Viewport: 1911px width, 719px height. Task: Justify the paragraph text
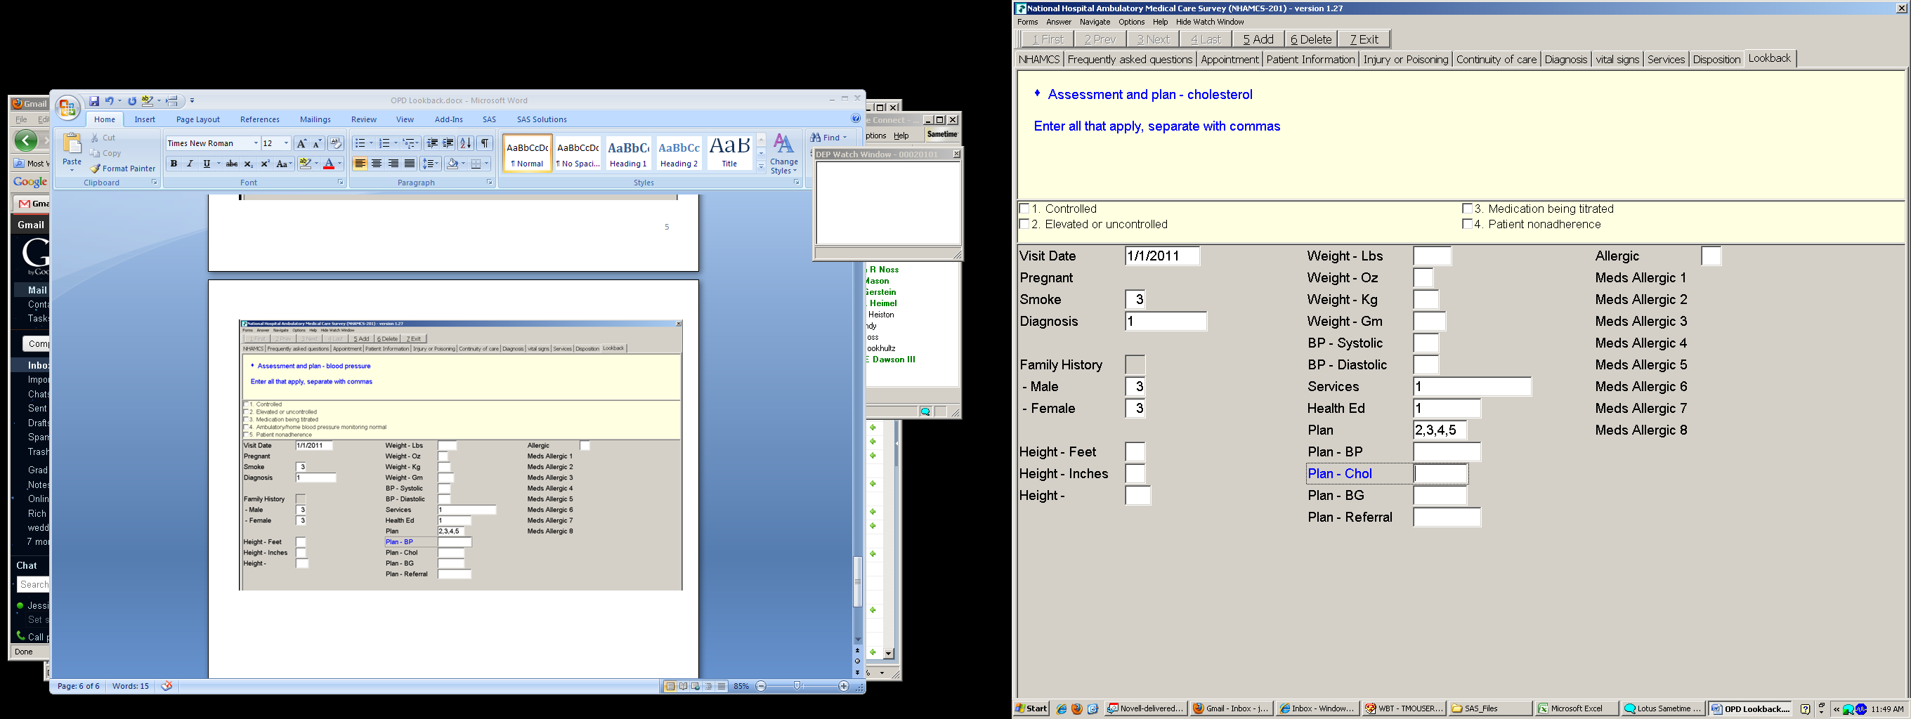[x=409, y=164]
